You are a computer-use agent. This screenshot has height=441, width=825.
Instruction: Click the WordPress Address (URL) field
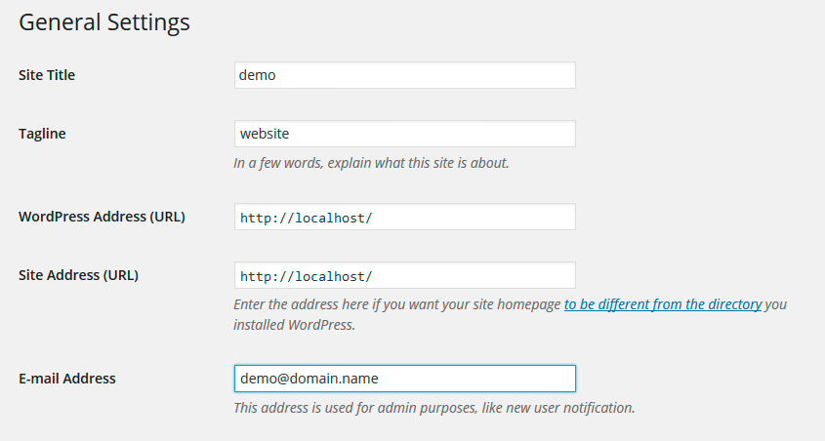[x=404, y=217]
